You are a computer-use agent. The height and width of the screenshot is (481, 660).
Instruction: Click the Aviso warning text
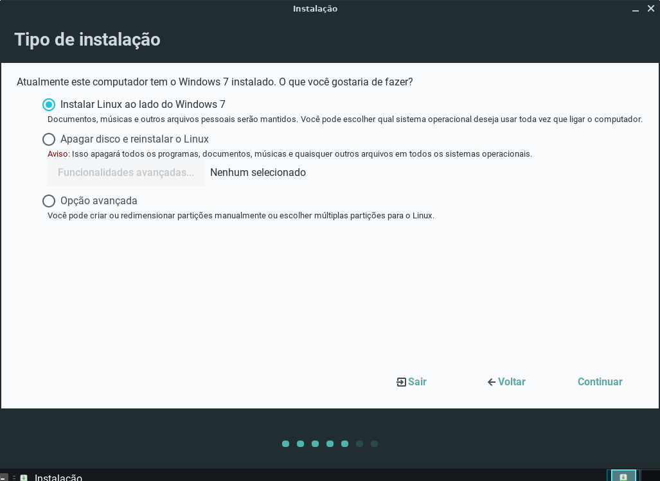pos(58,154)
